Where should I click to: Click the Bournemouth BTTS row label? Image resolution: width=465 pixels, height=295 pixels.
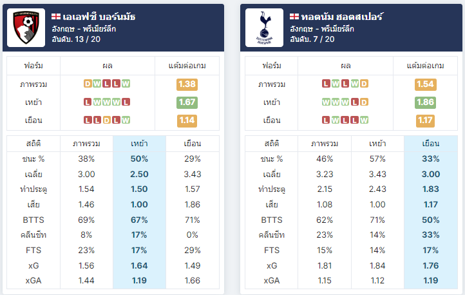[x=33, y=220]
